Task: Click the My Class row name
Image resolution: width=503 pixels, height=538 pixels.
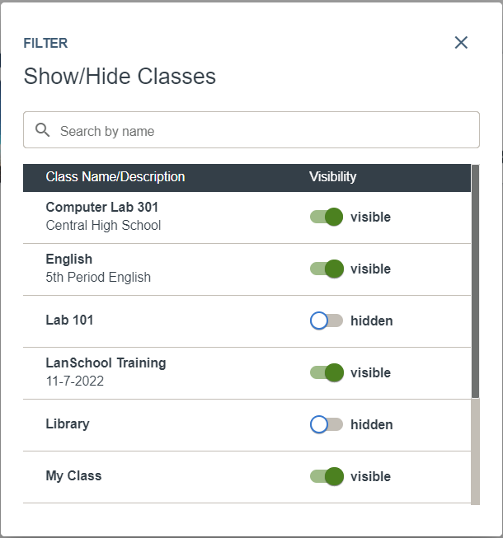Action: coord(74,476)
